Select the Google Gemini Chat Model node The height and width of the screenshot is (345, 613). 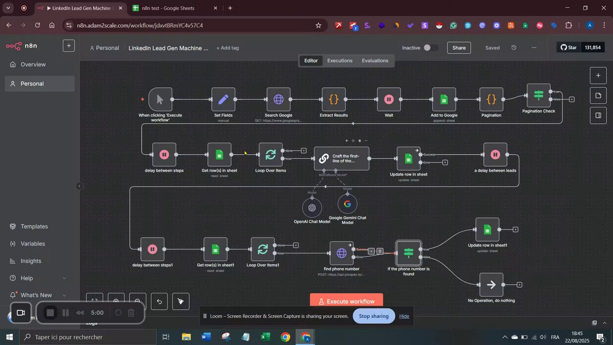pos(347,204)
